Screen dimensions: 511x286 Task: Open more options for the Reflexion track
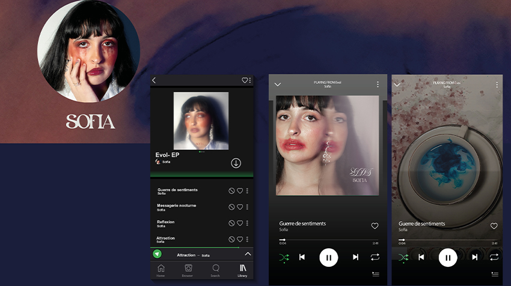click(247, 223)
